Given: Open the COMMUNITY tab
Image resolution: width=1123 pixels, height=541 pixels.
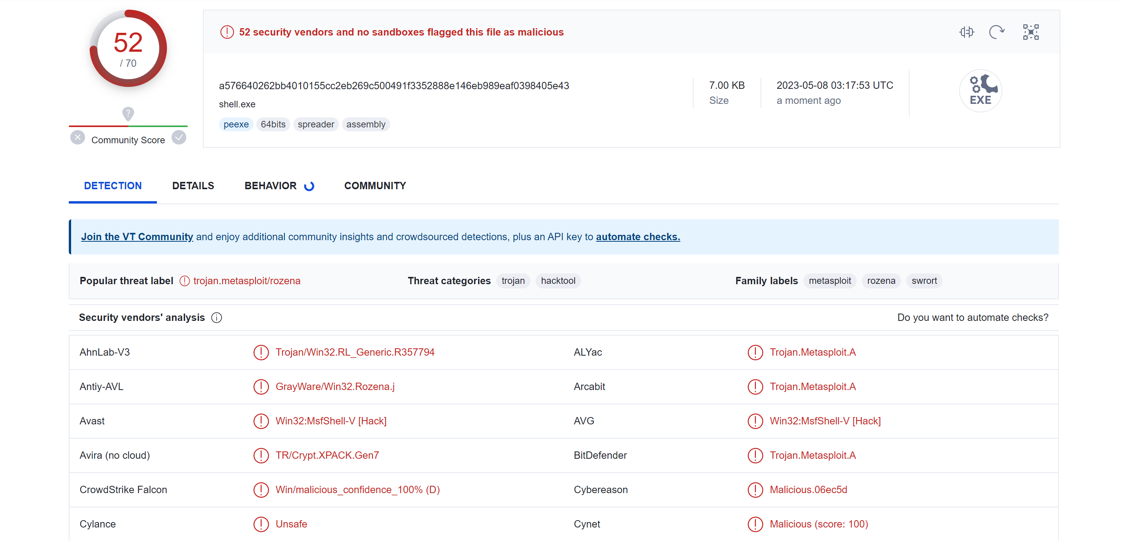Looking at the screenshot, I should (375, 186).
